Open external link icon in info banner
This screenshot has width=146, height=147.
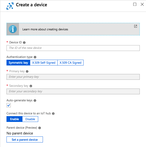(x=136, y=26)
